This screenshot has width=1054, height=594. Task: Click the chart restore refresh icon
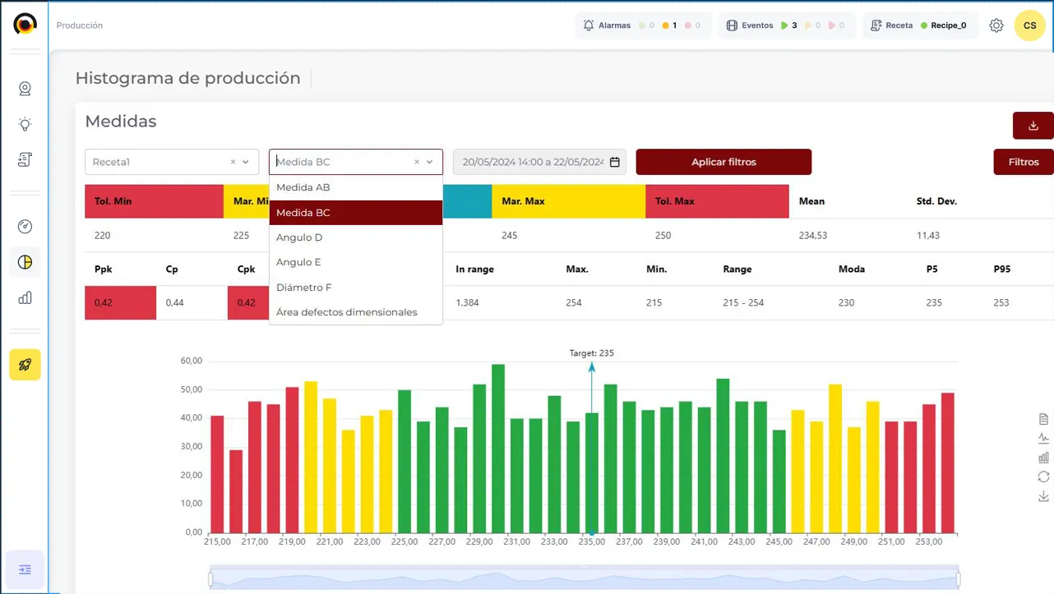[x=1043, y=477]
